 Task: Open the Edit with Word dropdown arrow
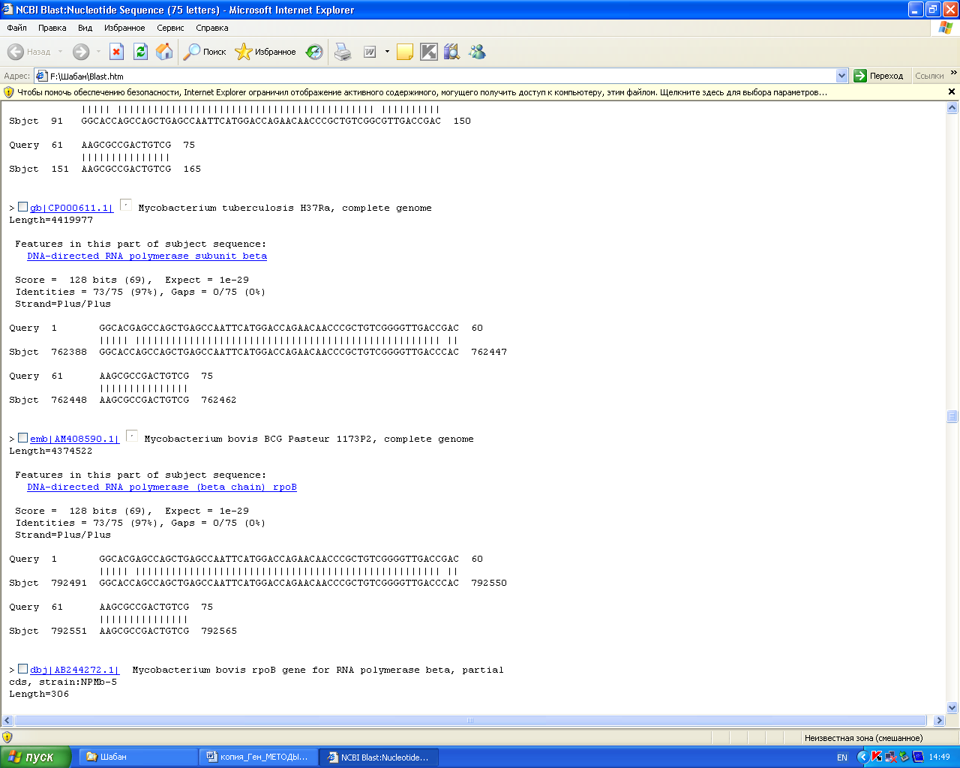(387, 52)
